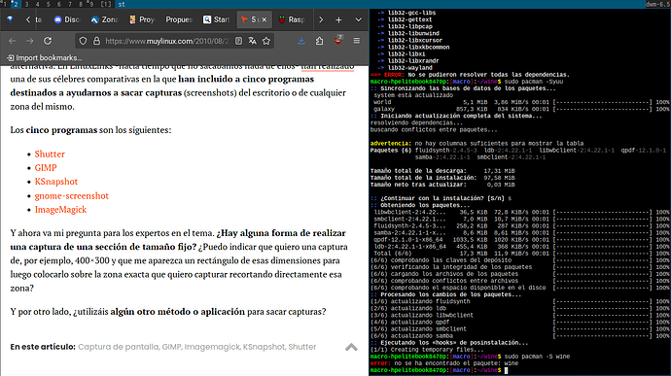Image resolution: width=671 pixels, height=376 pixels.
Task: Click the Imagemagick tag in article footer
Action: (212, 347)
